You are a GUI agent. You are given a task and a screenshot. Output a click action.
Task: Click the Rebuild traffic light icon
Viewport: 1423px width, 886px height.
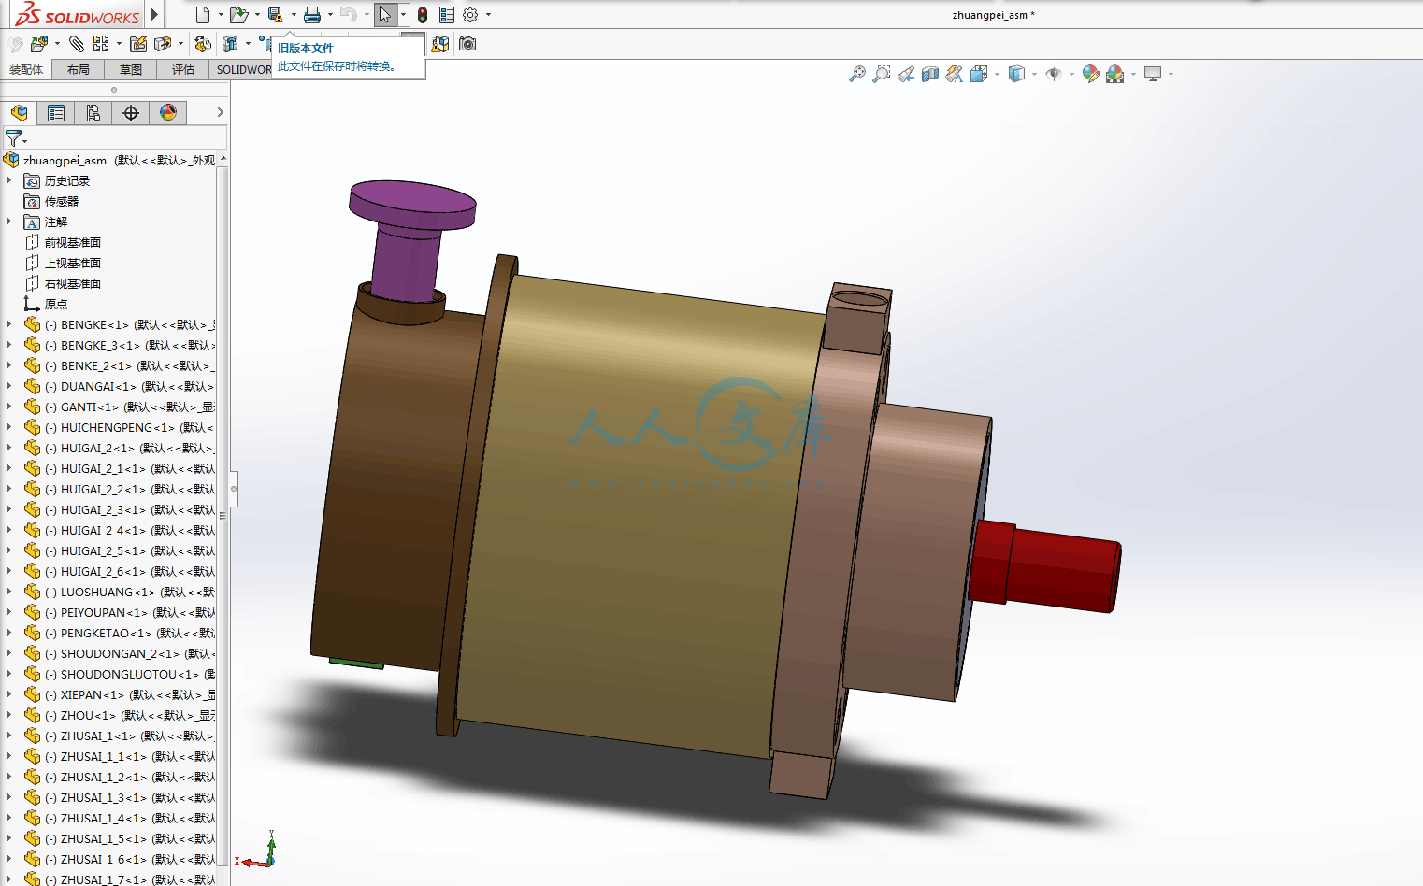click(423, 15)
